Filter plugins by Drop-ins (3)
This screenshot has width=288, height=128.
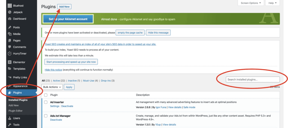tap(108, 81)
